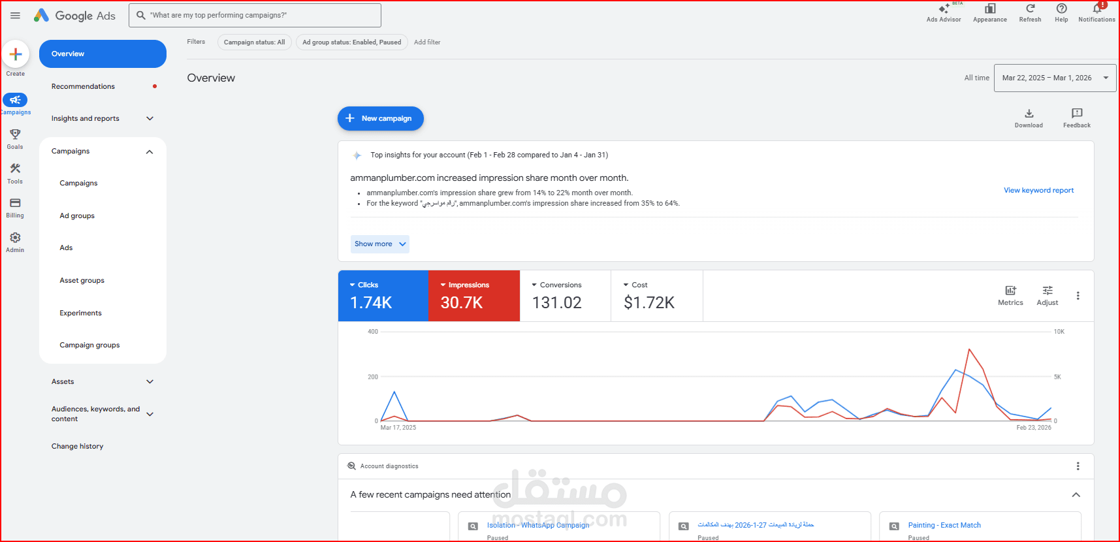The height and width of the screenshot is (542, 1120).
Task: Expand the Assets section
Action: 150,382
